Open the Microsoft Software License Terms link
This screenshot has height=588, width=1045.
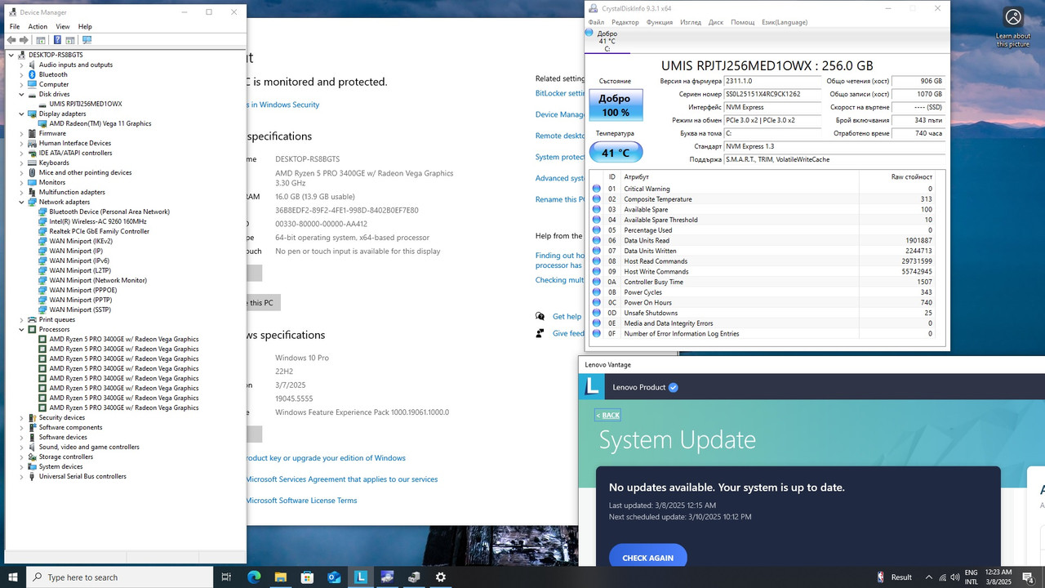(x=301, y=501)
